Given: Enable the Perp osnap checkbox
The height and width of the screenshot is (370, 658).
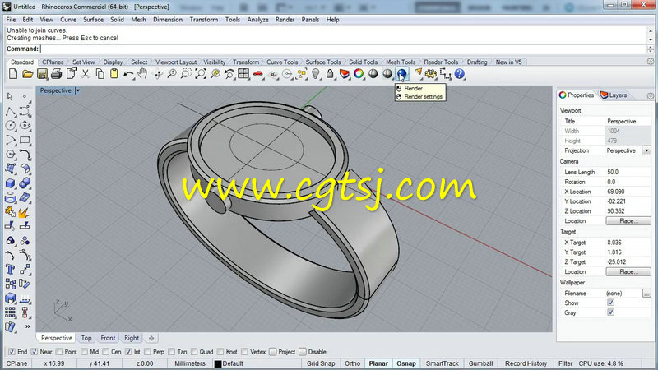Looking at the screenshot, I should click(147, 352).
